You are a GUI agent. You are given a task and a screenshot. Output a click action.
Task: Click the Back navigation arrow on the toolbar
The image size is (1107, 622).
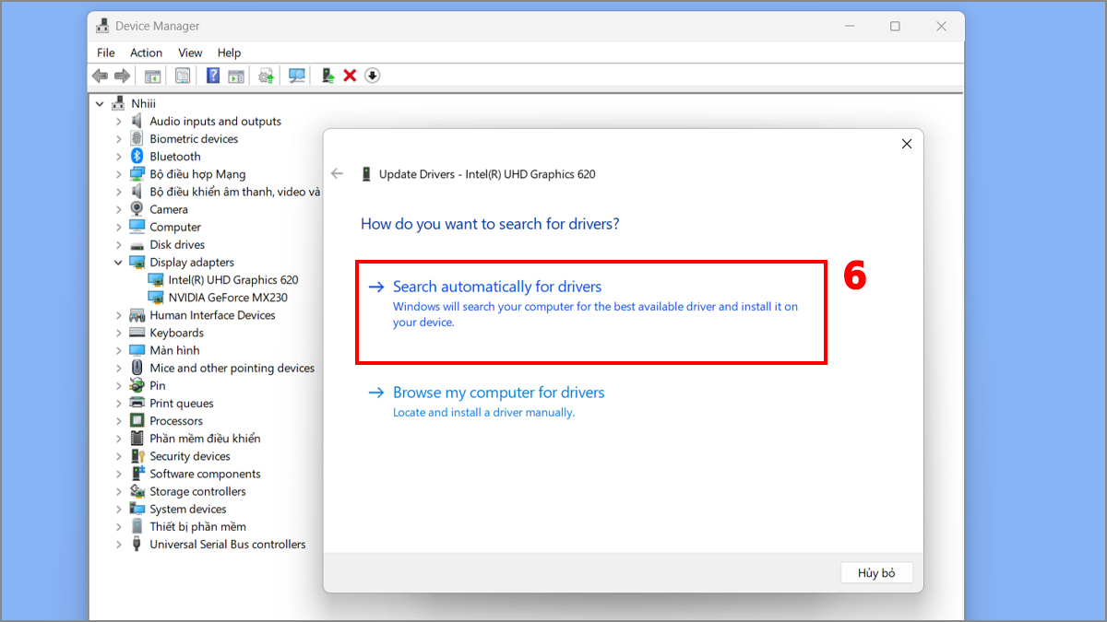click(x=100, y=76)
